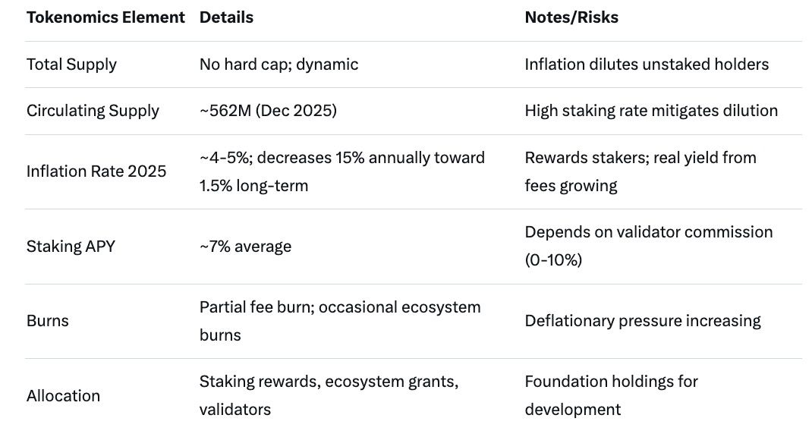
Task: Select the Circulating Supply row label
Action: click(93, 111)
